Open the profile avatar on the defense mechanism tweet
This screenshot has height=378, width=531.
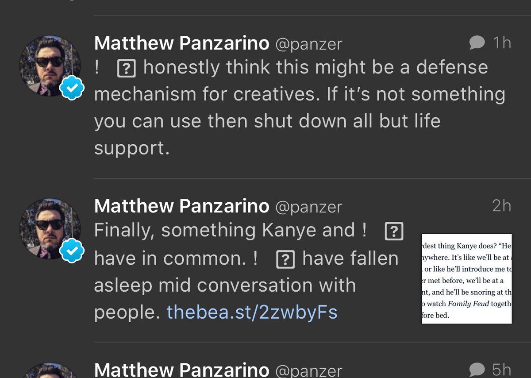coord(50,66)
